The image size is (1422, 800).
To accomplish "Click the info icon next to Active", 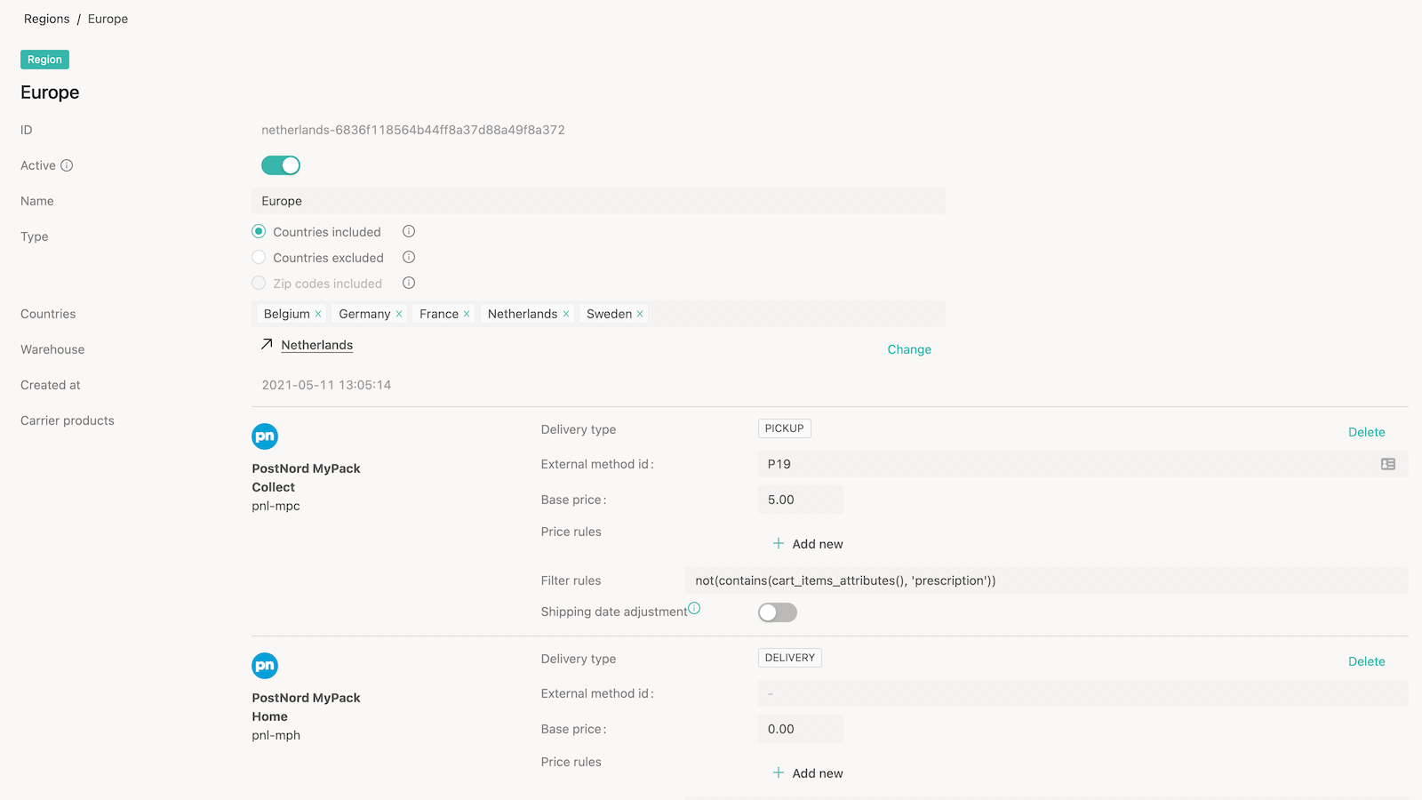I will tap(67, 165).
